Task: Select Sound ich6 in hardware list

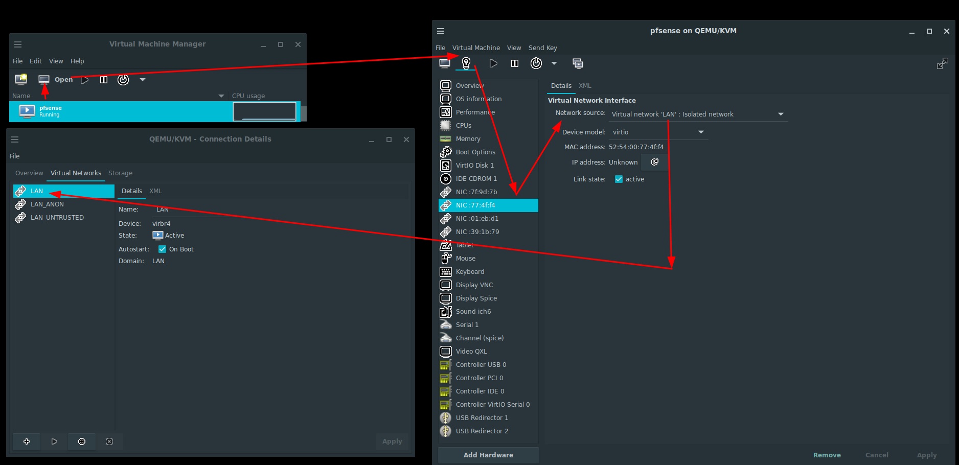Action: click(x=488, y=312)
